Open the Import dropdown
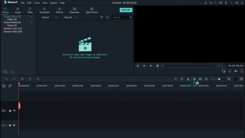Viewport: 245px width, 138px height. 49,17
